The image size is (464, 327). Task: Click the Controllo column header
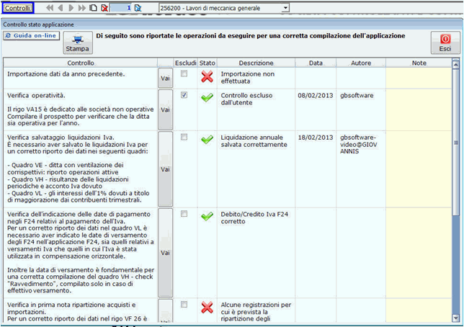pos(81,63)
